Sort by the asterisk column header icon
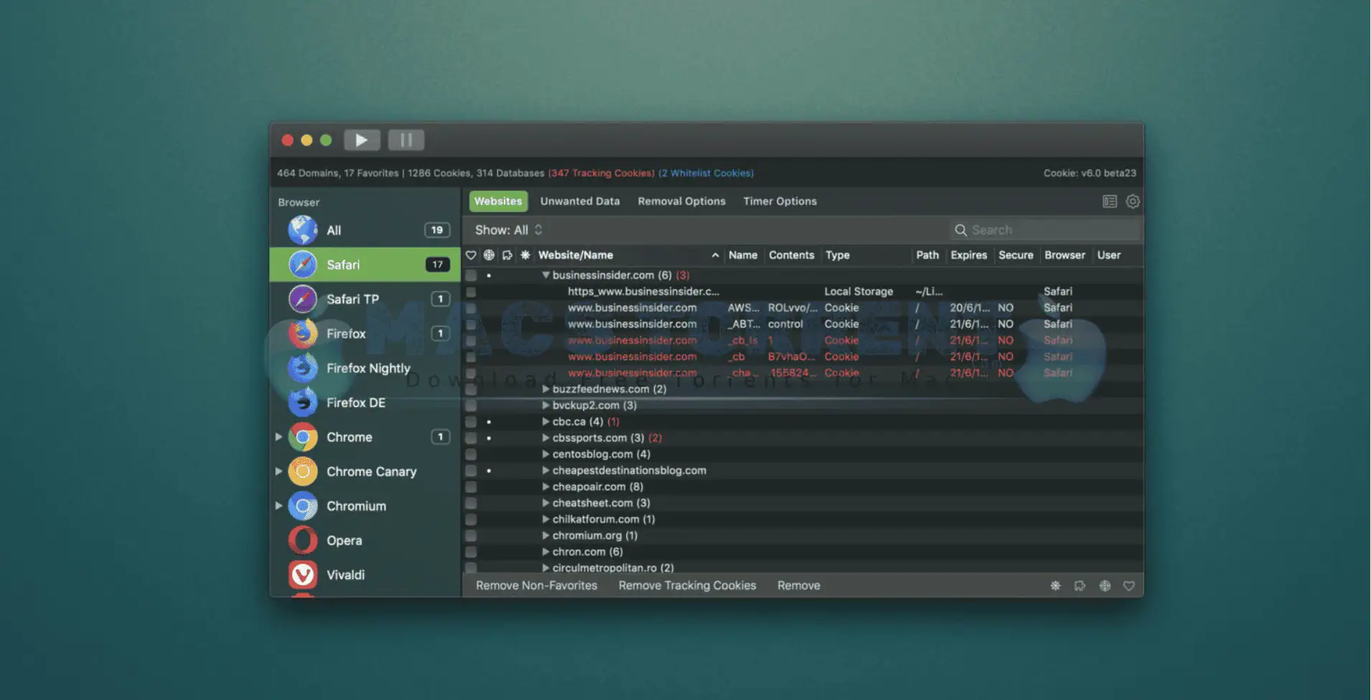 [525, 255]
